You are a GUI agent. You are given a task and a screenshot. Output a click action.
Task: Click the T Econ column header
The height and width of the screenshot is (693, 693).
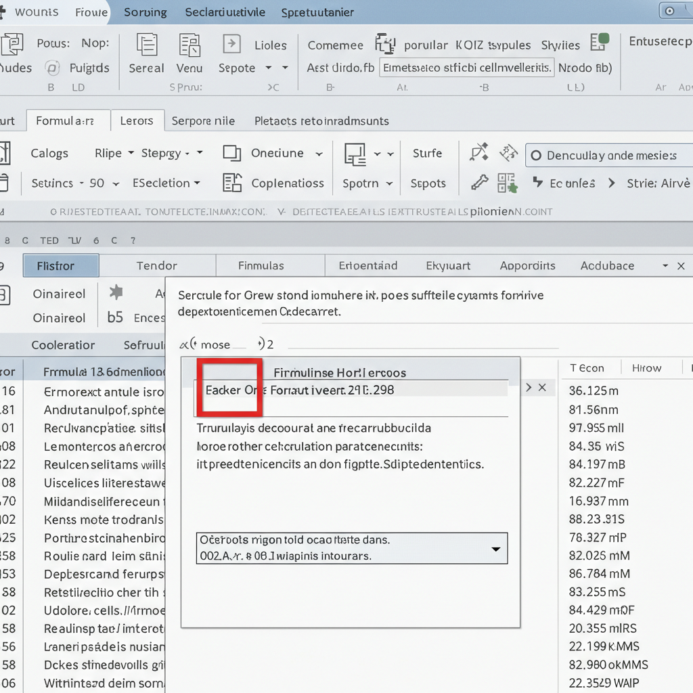coord(587,368)
